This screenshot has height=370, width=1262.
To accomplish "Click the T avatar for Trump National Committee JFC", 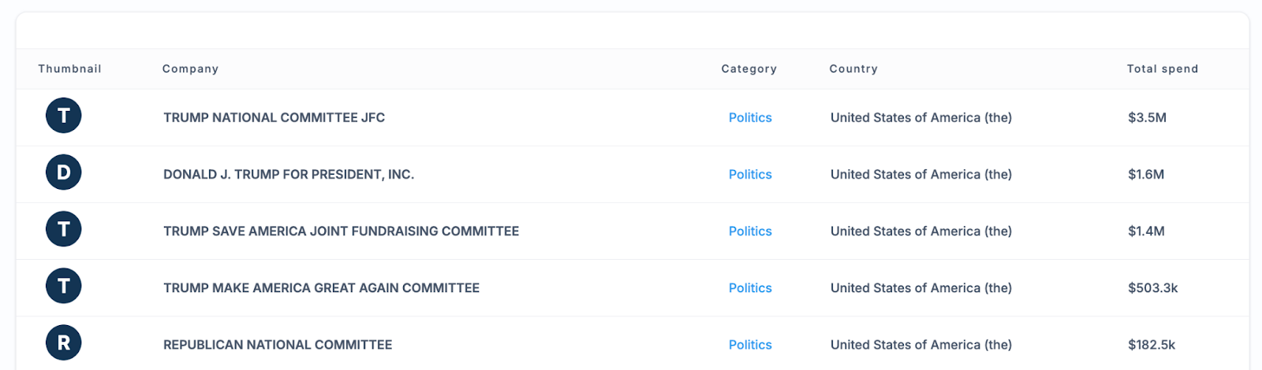I will [x=64, y=116].
